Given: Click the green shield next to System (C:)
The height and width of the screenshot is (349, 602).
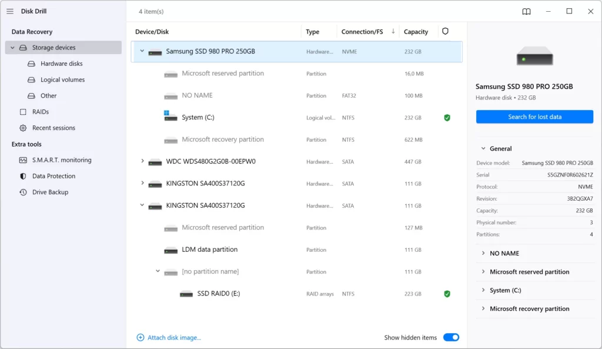Looking at the screenshot, I should (x=447, y=117).
